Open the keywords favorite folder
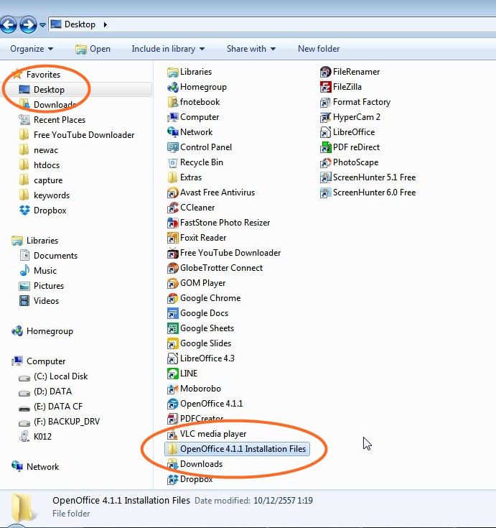 pos(44,195)
